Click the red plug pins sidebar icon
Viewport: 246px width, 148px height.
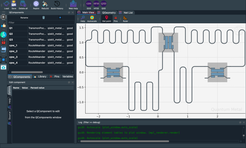click(x=4, y=42)
